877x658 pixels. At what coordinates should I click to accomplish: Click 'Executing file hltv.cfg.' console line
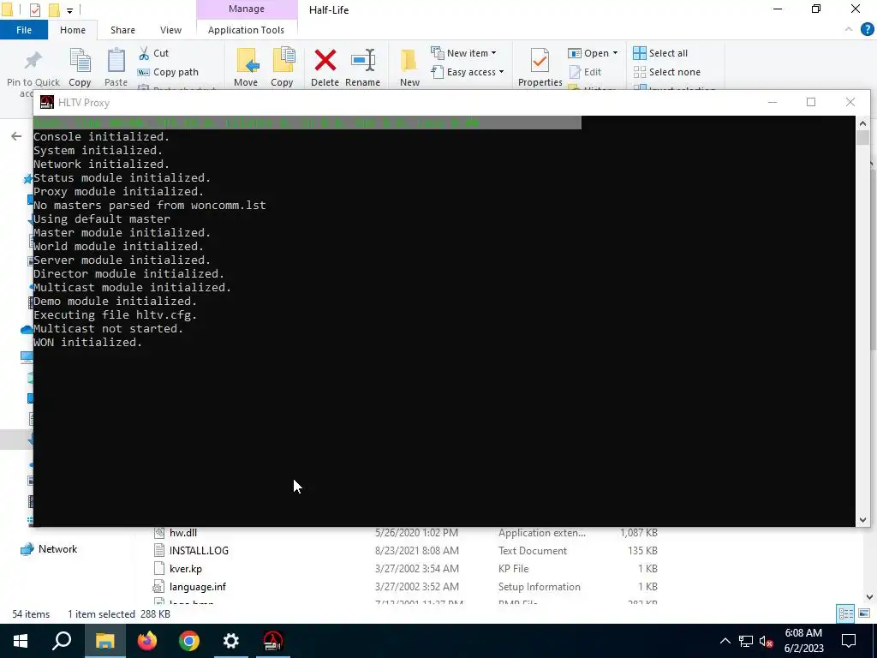click(116, 315)
